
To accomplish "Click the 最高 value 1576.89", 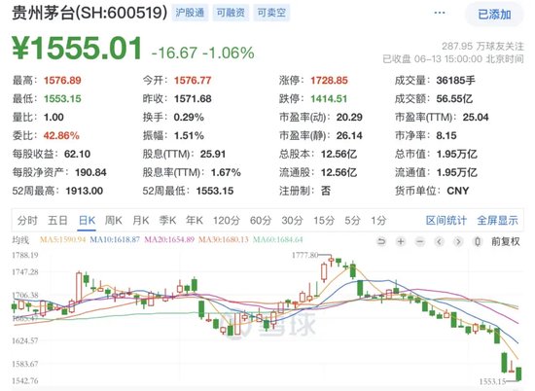I will (x=62, y=81).
